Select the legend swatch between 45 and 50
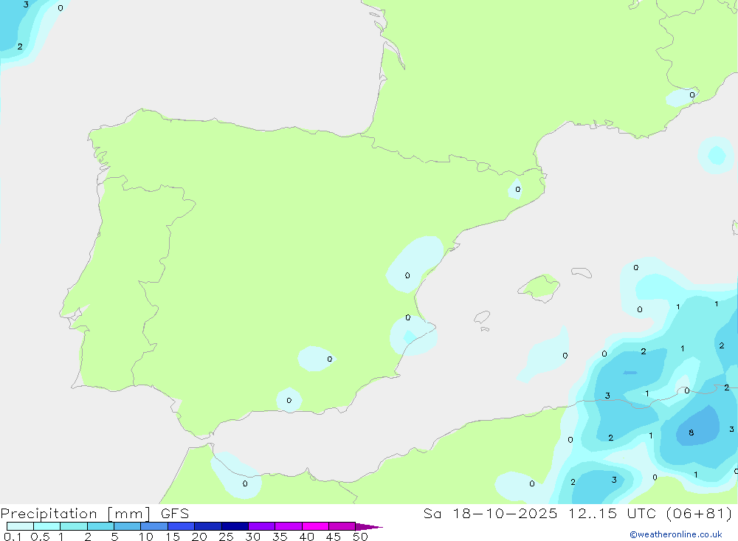738x541 pixels. 342,526
